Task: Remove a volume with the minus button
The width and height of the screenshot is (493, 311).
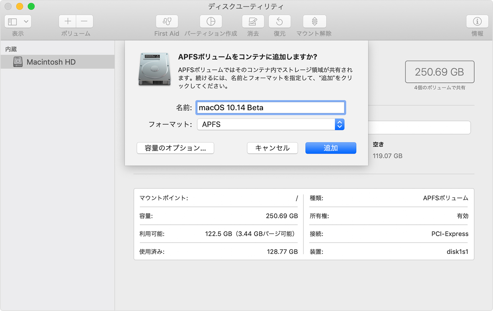Action: click(x=84, y=21)
